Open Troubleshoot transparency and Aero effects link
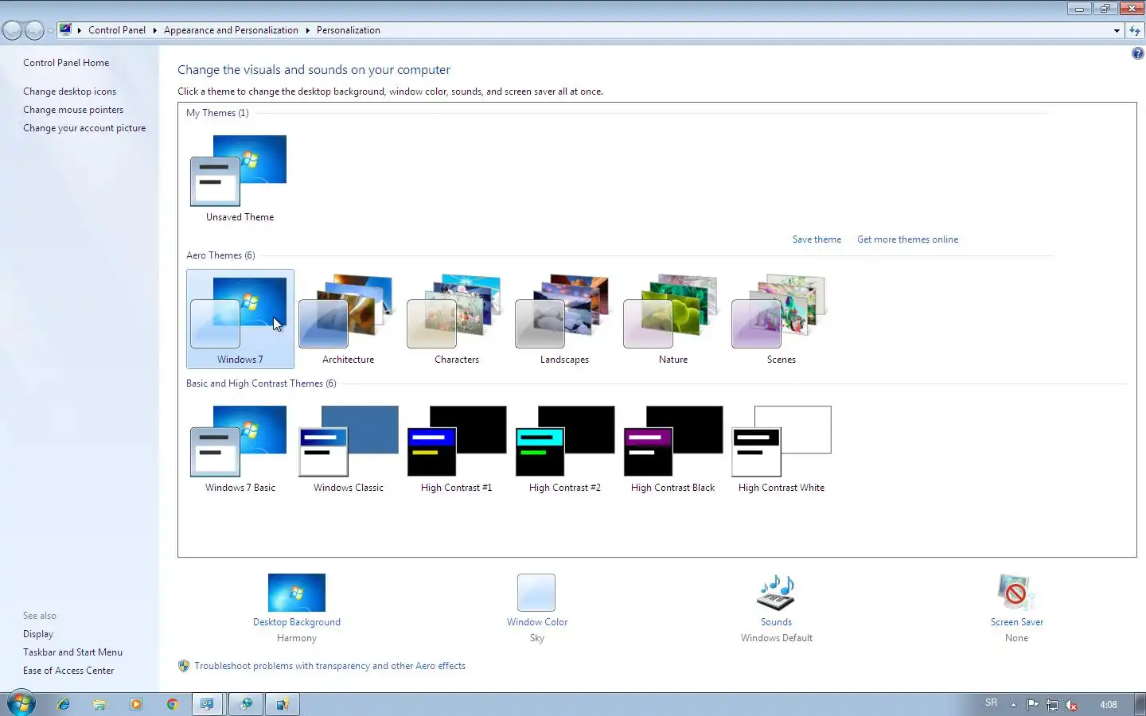Screen dimensions: 1146x716 [x=329, y=666]
